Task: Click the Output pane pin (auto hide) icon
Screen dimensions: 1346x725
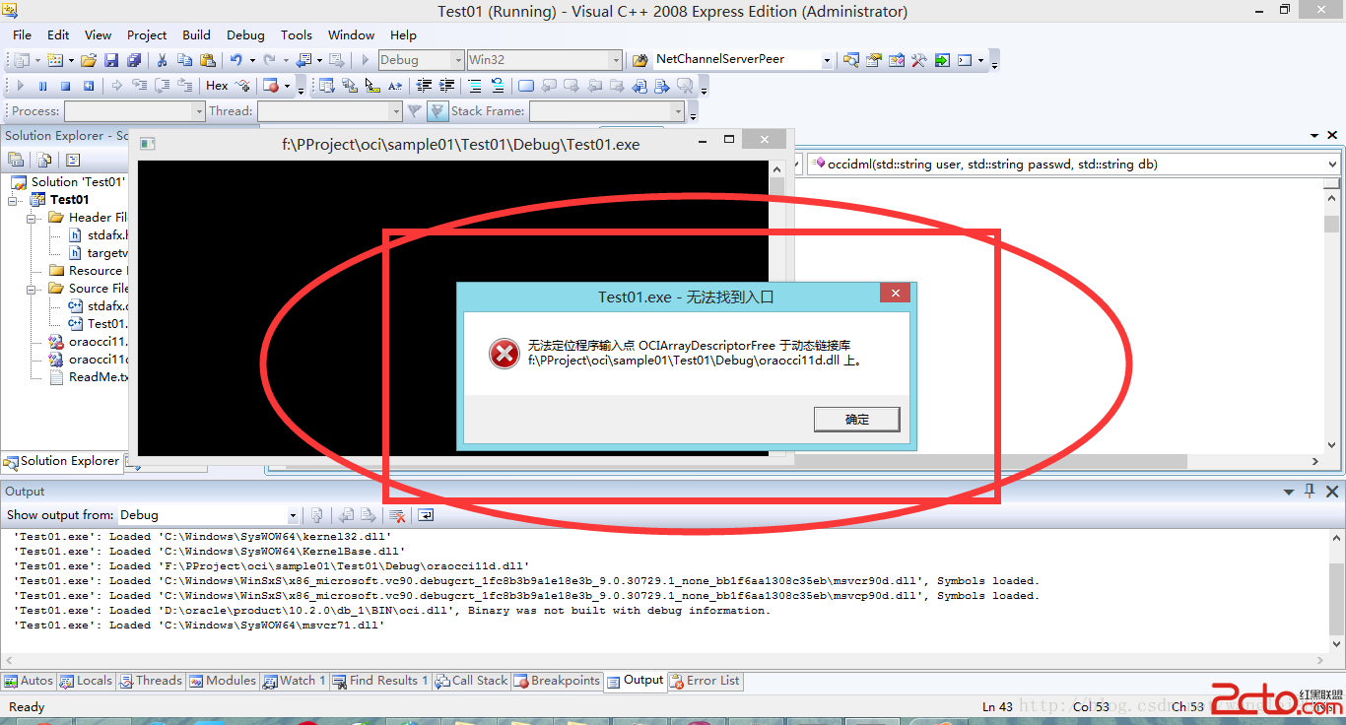Action: (x=1310, y=491)
